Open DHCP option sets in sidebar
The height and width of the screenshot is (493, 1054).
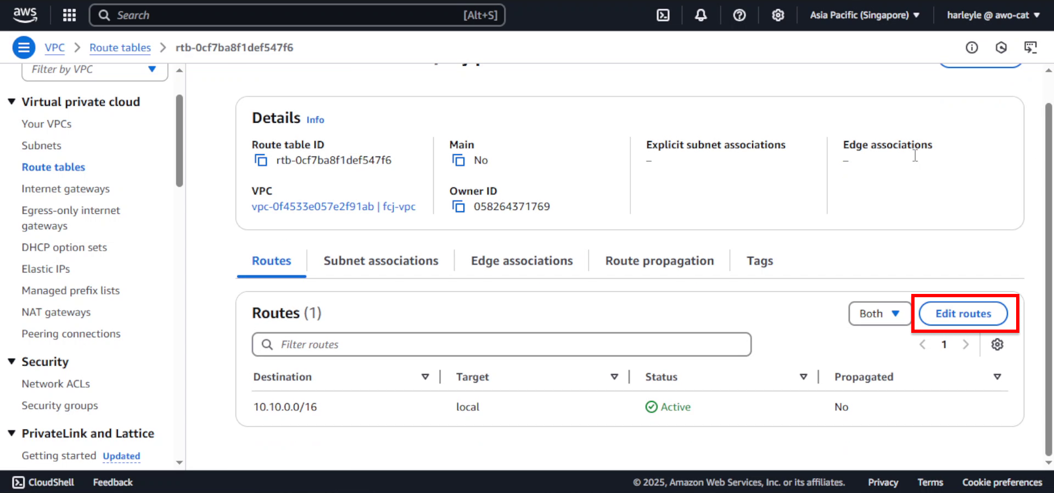click(64, 247)
